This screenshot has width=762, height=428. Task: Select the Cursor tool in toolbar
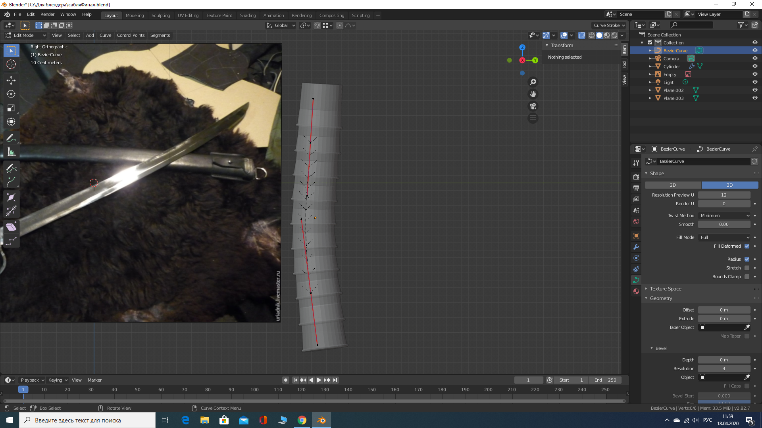pos(11,64)
